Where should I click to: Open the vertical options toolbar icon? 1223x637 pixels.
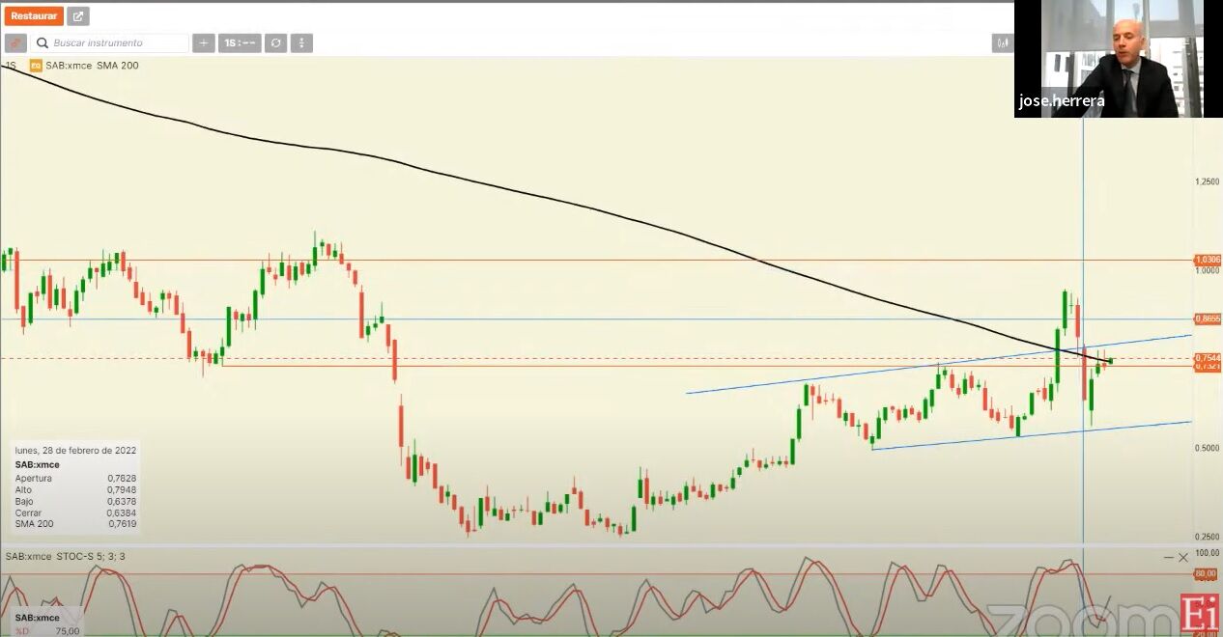(x=302, y=43)
